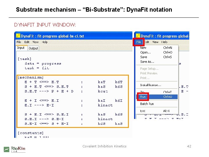Open File menu in left DynaFit window
209x157 pixels.
tap(19, 42)
